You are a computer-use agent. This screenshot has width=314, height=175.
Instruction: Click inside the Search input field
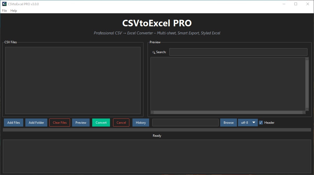click(x=238, y=52)
